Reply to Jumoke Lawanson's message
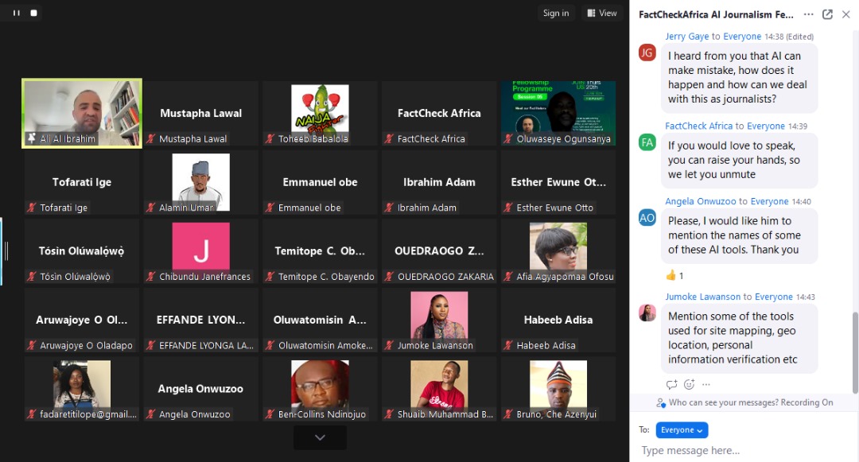The height and width of the screenshot is (462, 859). (x=671, y=384)
